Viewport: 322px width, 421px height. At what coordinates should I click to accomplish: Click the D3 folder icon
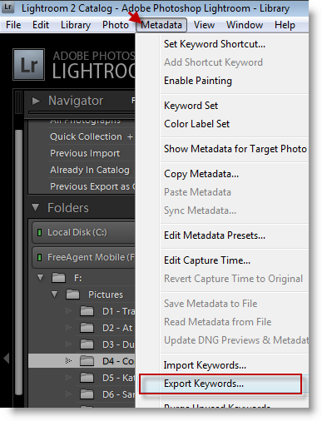(87, 344)
